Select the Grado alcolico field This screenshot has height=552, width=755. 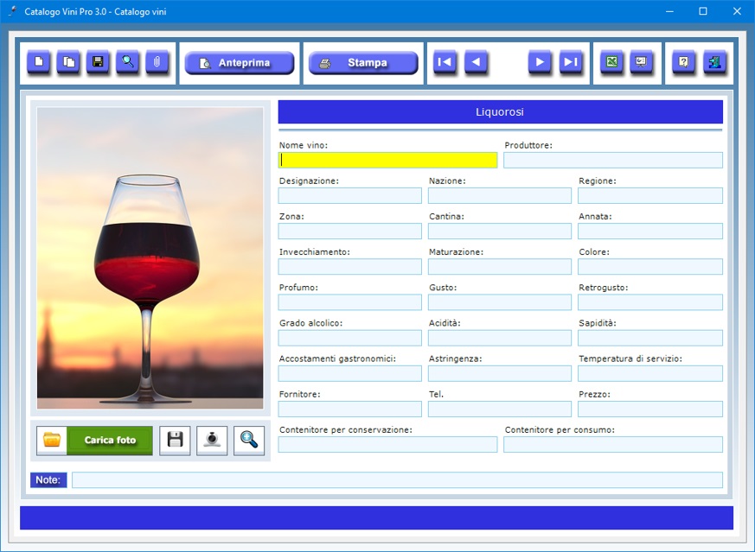(x=350, y=338)
